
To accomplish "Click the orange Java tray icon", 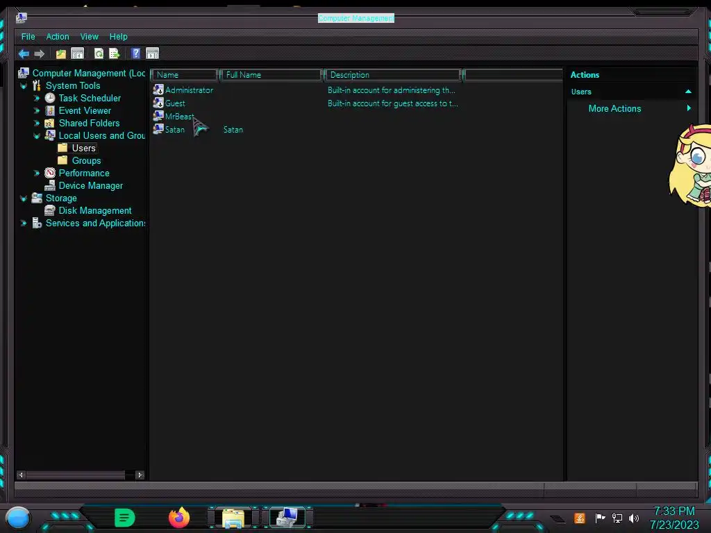I will (x=580, y=518).
